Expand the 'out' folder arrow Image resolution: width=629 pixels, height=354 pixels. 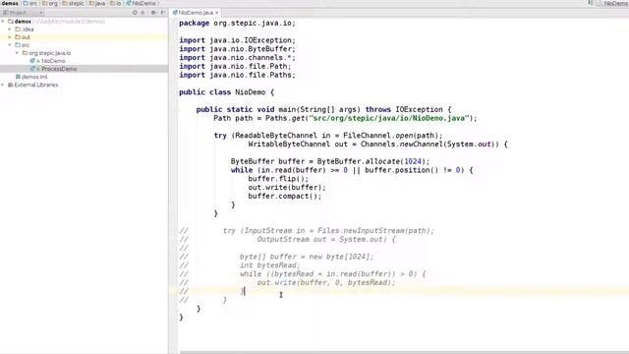[x=10, y=37]
